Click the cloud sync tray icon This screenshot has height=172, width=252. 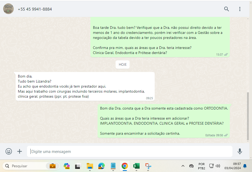click(x=191, y=166)
